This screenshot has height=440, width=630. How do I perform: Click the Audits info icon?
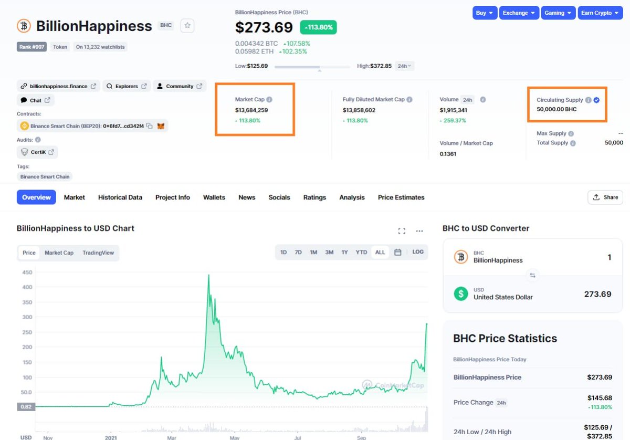pos(38,140)
